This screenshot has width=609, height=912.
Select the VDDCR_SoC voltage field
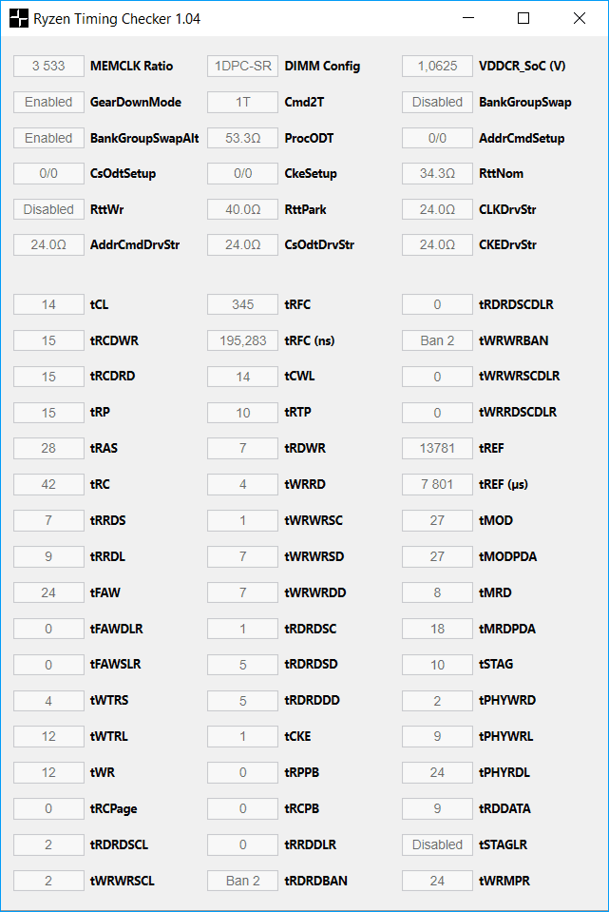pyautogui.click(x=437, y=67)
